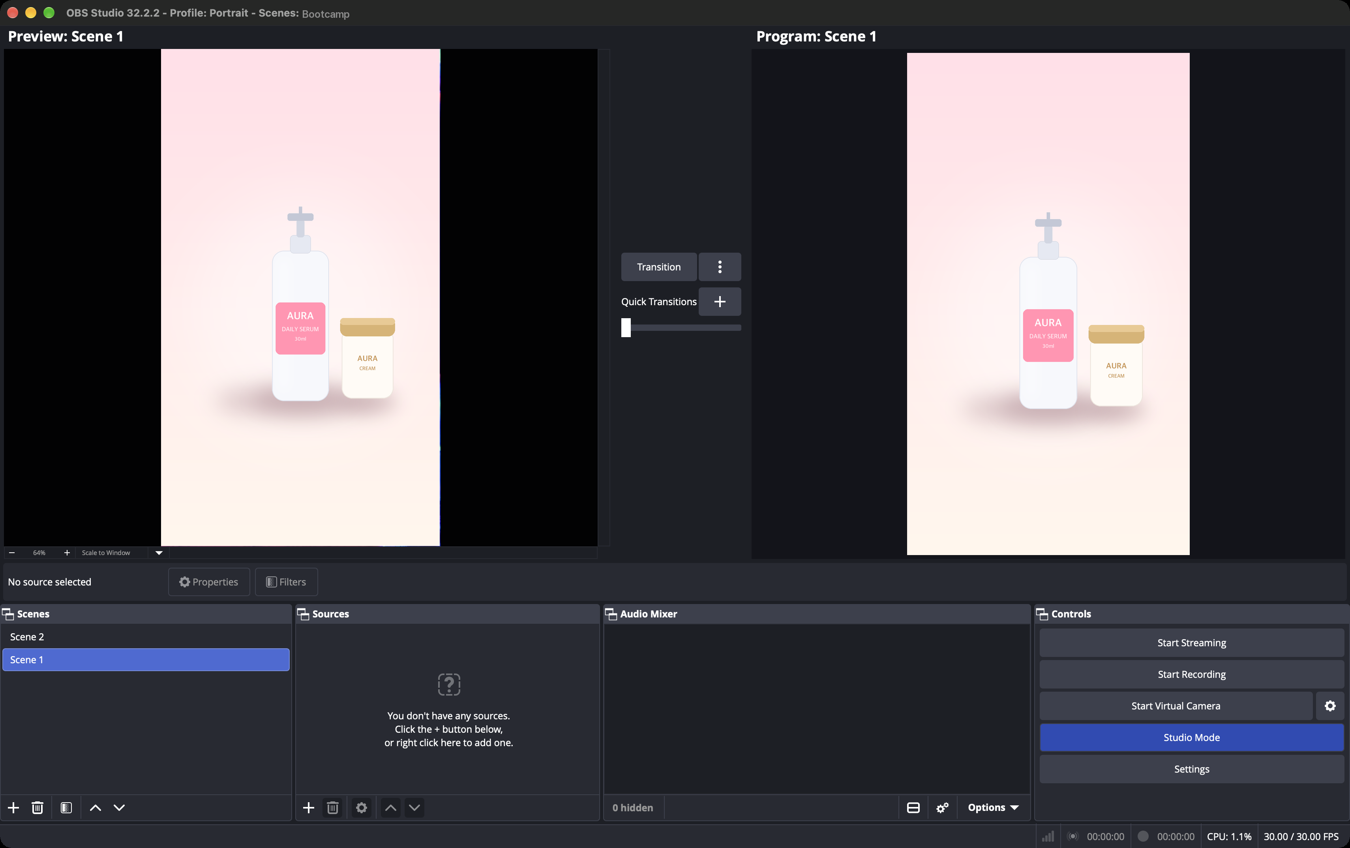Viewport: 1350px width, 848px height.
Task: Add a source with plus icon
Action: [308, 808]
